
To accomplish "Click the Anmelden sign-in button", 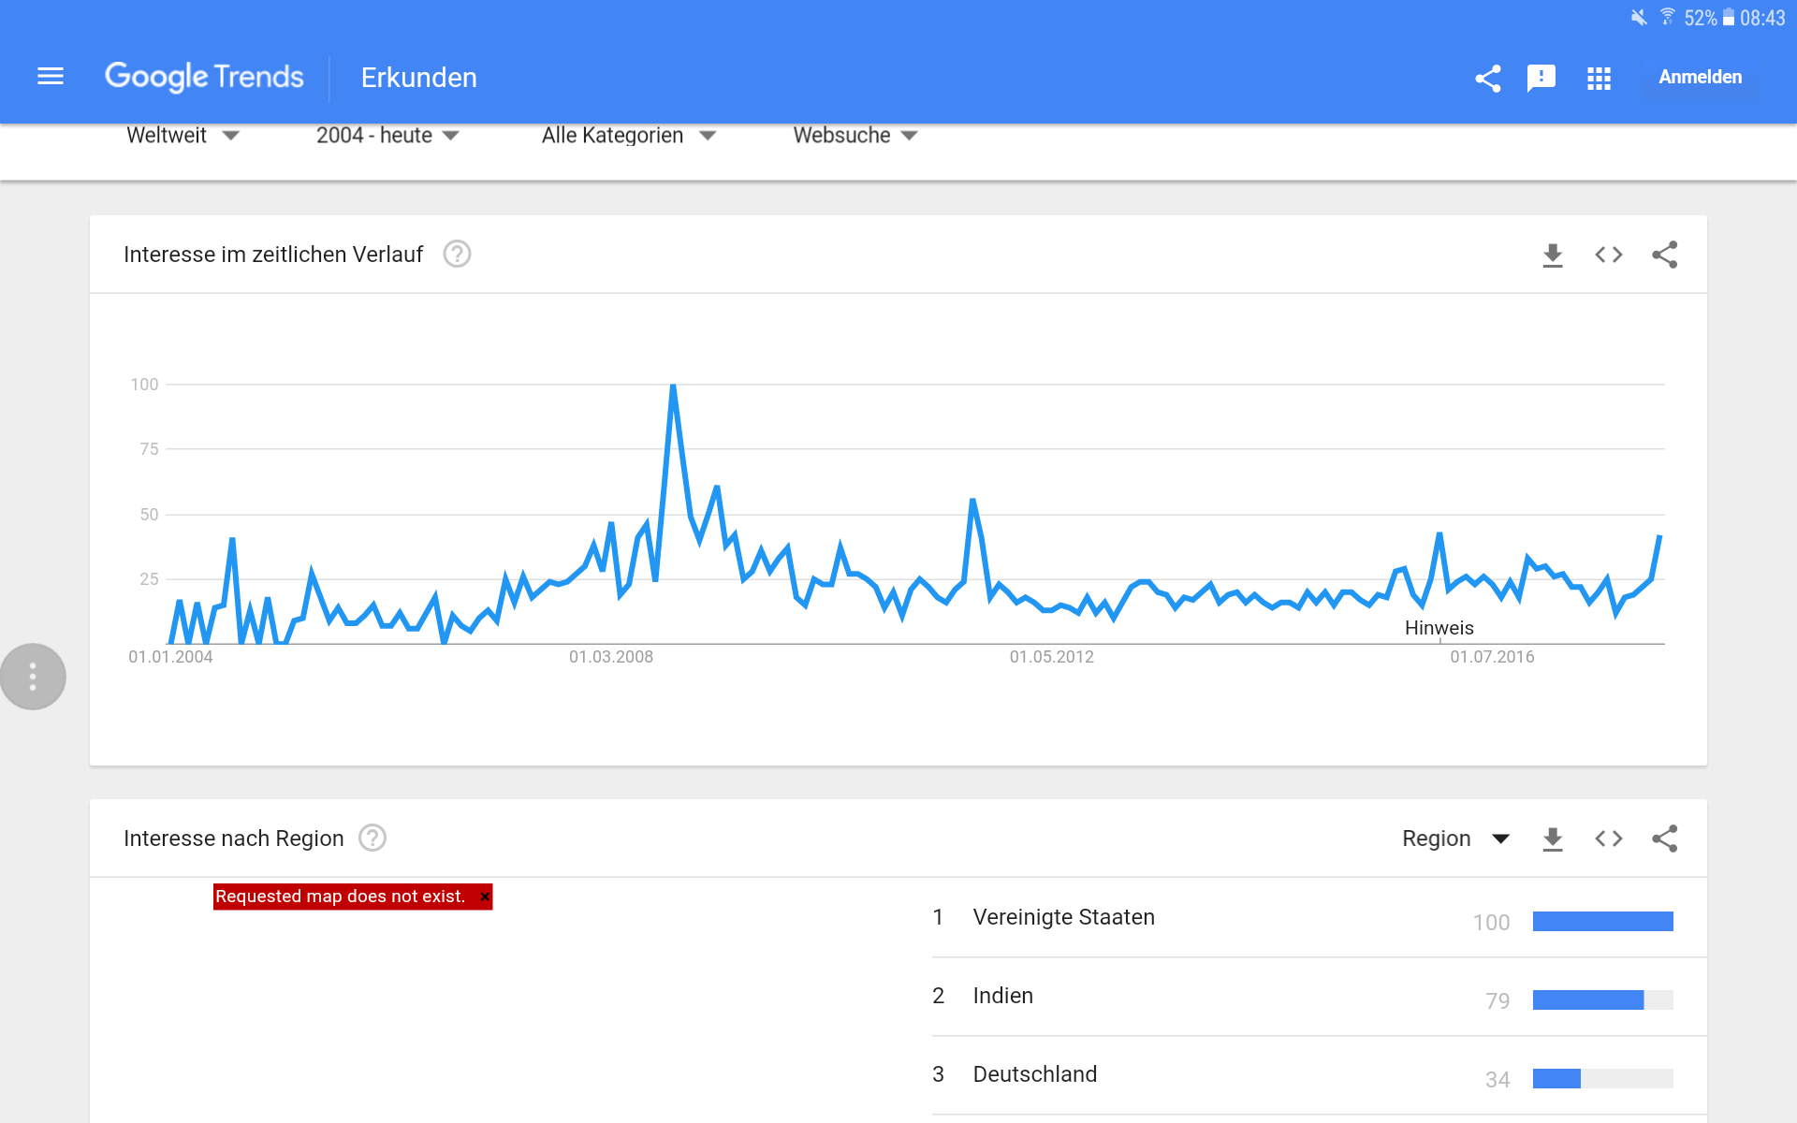I will [x=1700, y=78].
